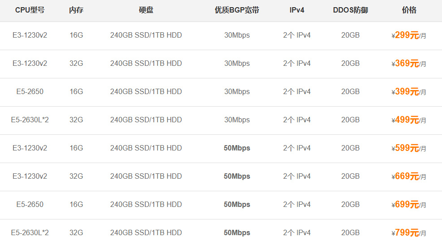
Task: Select the 硬盘 column header
Action: pos(146,10)
